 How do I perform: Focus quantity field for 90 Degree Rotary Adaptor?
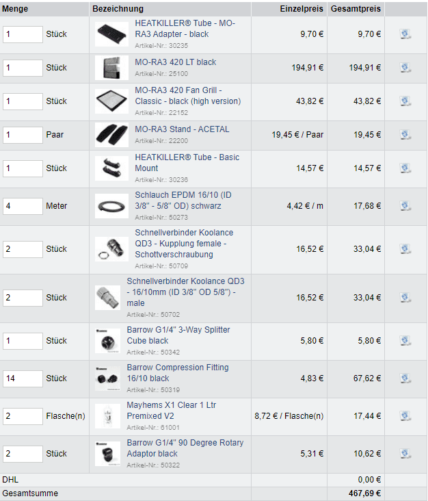point(23,454)
